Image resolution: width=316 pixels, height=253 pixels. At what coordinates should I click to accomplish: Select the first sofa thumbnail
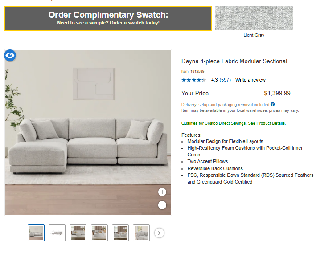click(x=36, y=233)
